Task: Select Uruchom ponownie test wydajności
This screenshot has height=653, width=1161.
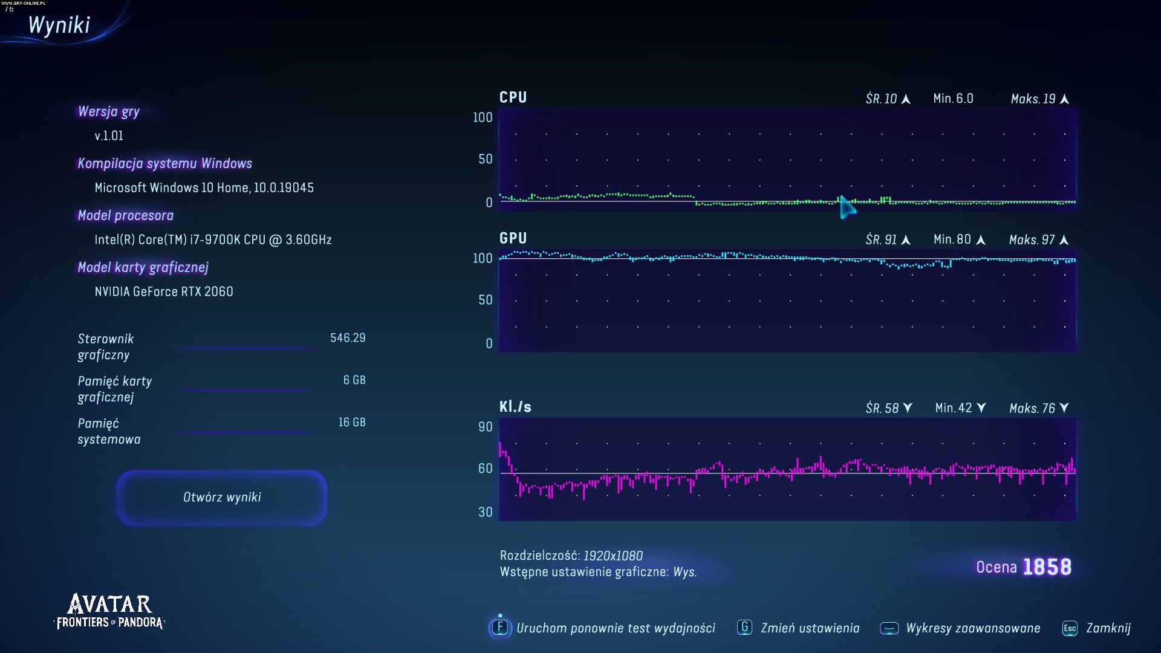Action: point(615,628)
